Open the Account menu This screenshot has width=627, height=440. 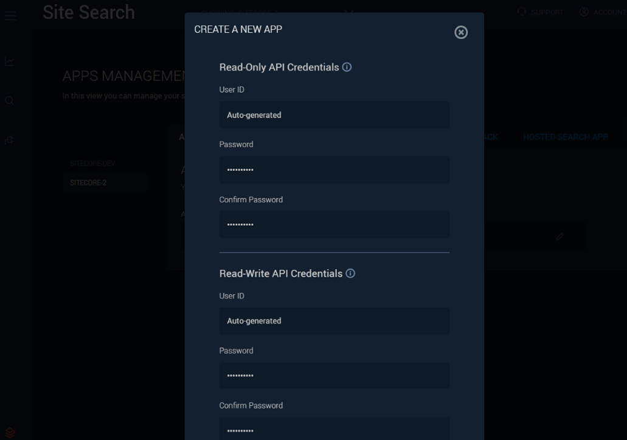(610, 12)
